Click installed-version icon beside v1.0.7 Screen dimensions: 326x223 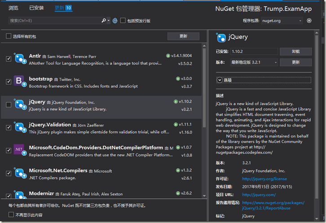click(178, 147)
